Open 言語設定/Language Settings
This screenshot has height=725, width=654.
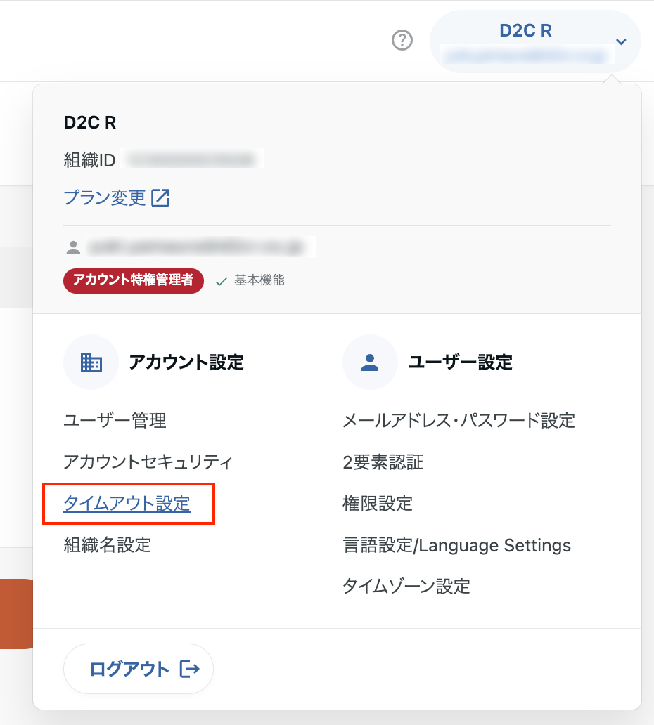[456, 545]
